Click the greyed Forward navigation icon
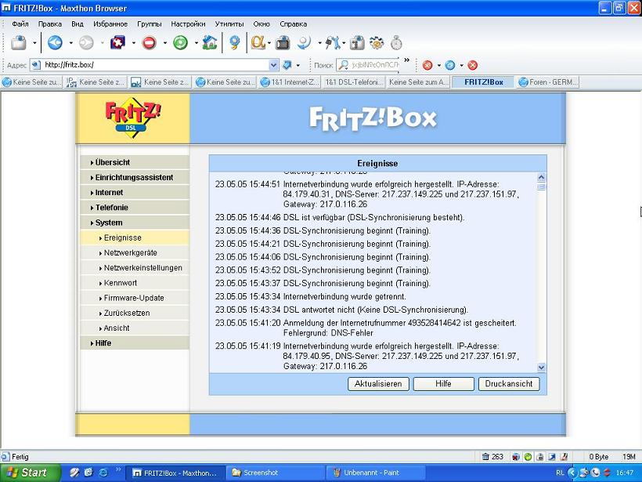 tap(86, 42)
